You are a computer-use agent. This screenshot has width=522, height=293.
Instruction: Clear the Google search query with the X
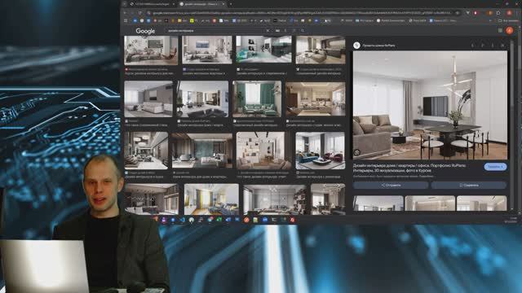point(268,31)
